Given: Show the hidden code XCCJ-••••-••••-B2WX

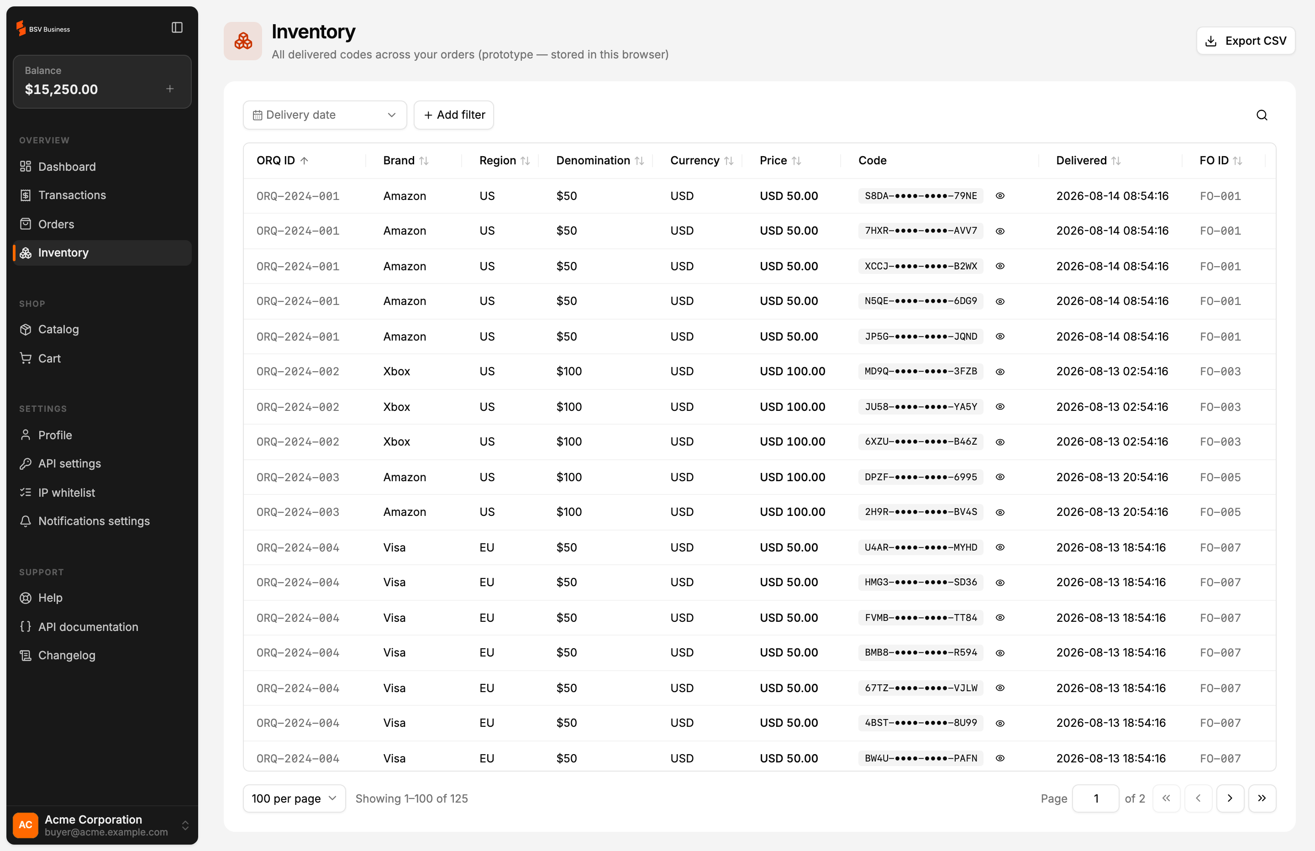Looking at the screenshot, I should pos(1000,266).
